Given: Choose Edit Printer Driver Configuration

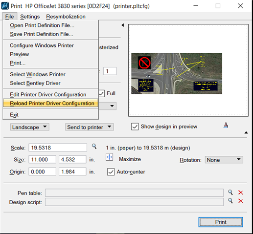Looking at the screenshot, I should point(51,94).
